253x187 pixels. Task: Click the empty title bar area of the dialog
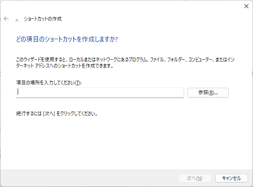124,6
